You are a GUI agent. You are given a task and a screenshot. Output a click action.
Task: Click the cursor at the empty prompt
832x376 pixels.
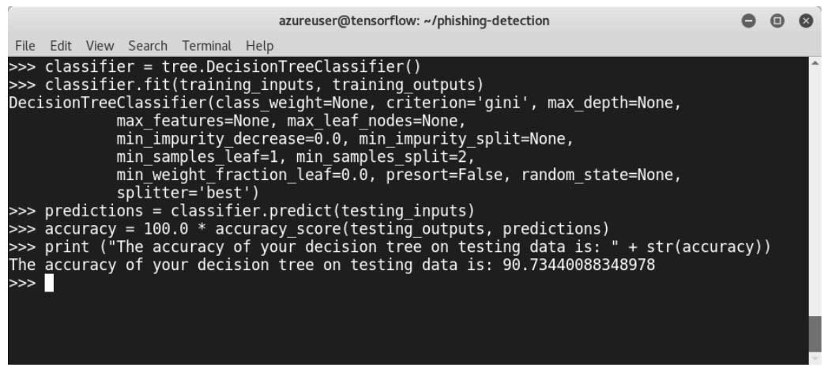coord(49,284)
